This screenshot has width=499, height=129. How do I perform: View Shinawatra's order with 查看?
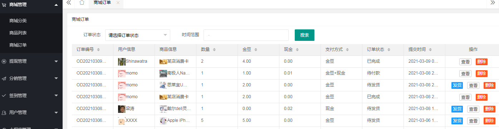point(465,62)
